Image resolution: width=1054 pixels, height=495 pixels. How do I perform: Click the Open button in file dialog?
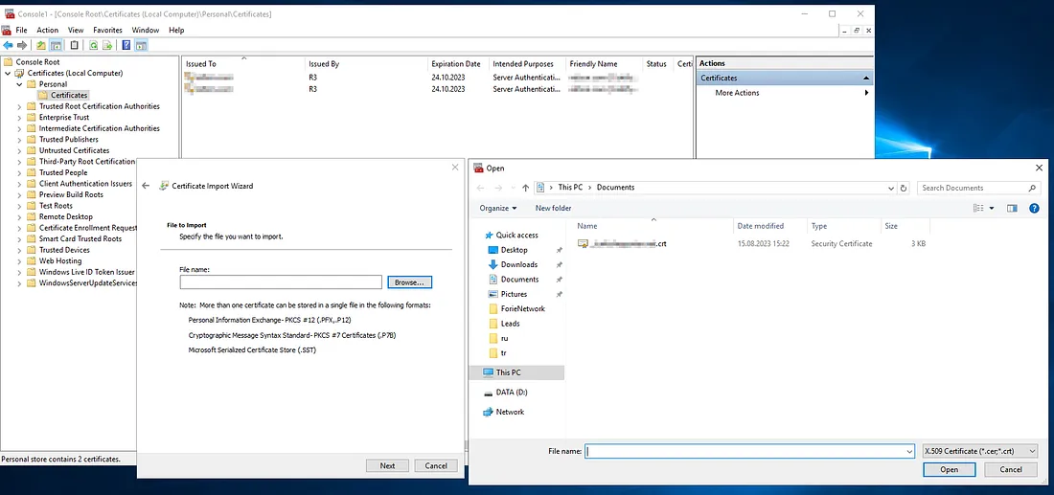coord(949,469)
